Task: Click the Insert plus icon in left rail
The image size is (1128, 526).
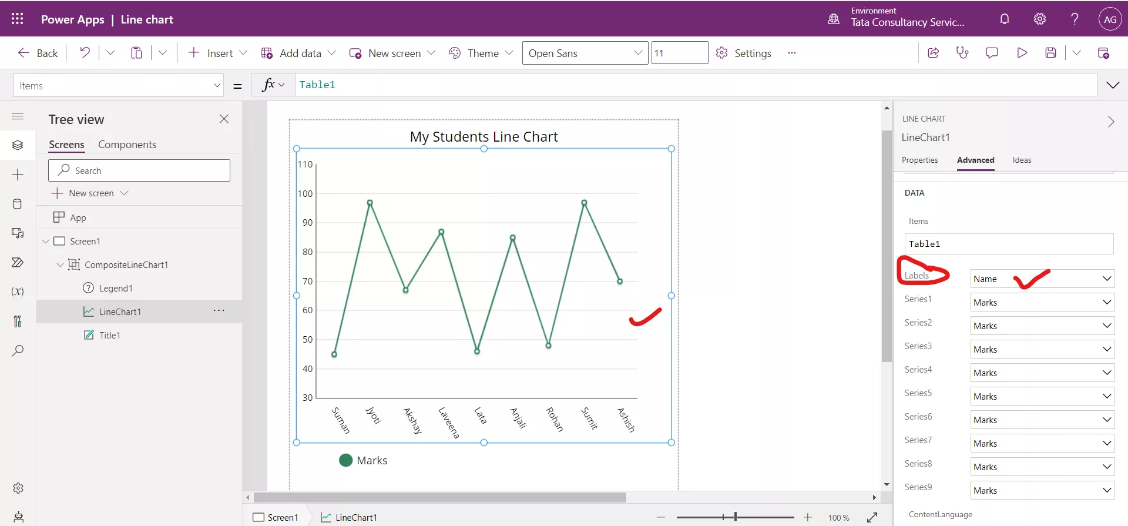Action: coord(18,175)
